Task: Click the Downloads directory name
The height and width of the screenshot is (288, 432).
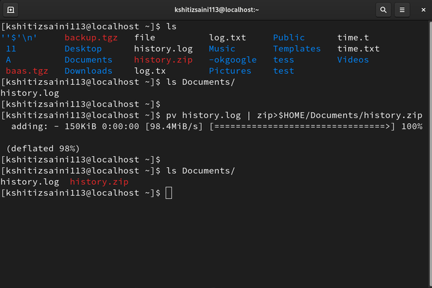Action: coord(88,71)
